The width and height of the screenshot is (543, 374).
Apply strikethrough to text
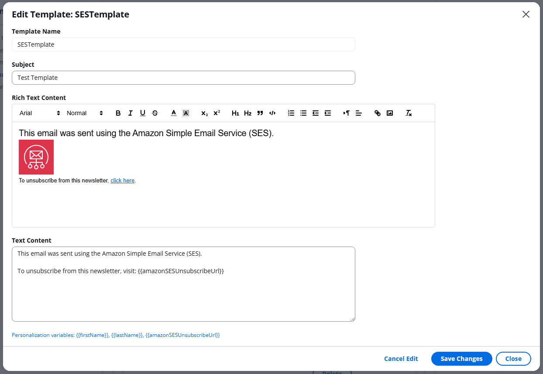(155, 113)
